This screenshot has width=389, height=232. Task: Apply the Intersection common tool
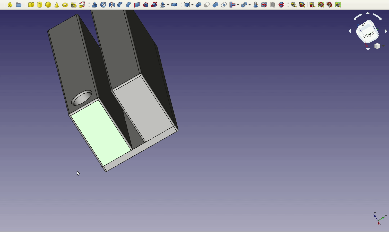tap(224, 5)
